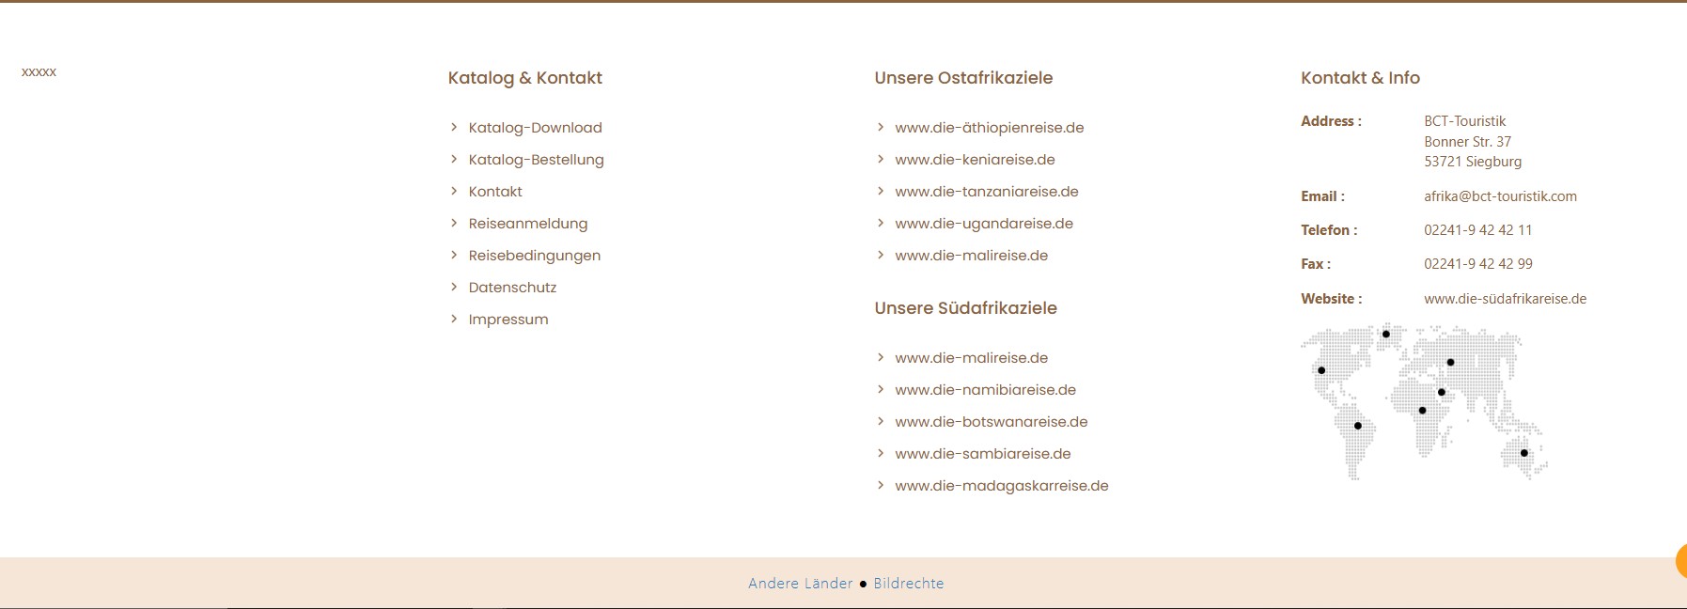Open Andere Länder in bottom bar
The height and width of the screenshot is (609, 1687).
(800, 584)
